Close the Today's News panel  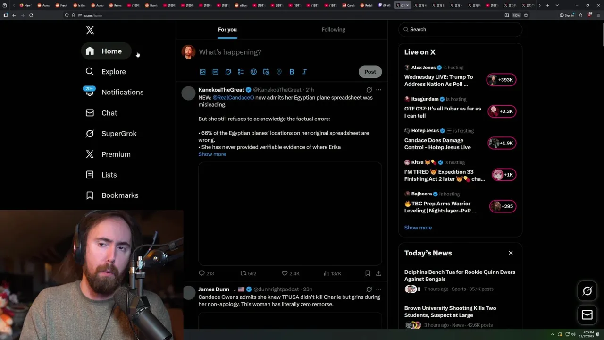(511, 253)
